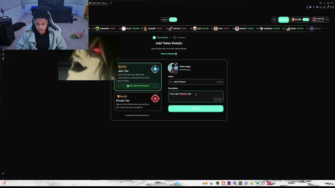Go to the Token Details step
This screenshot has height=188, width=335.
coord(160,38)
